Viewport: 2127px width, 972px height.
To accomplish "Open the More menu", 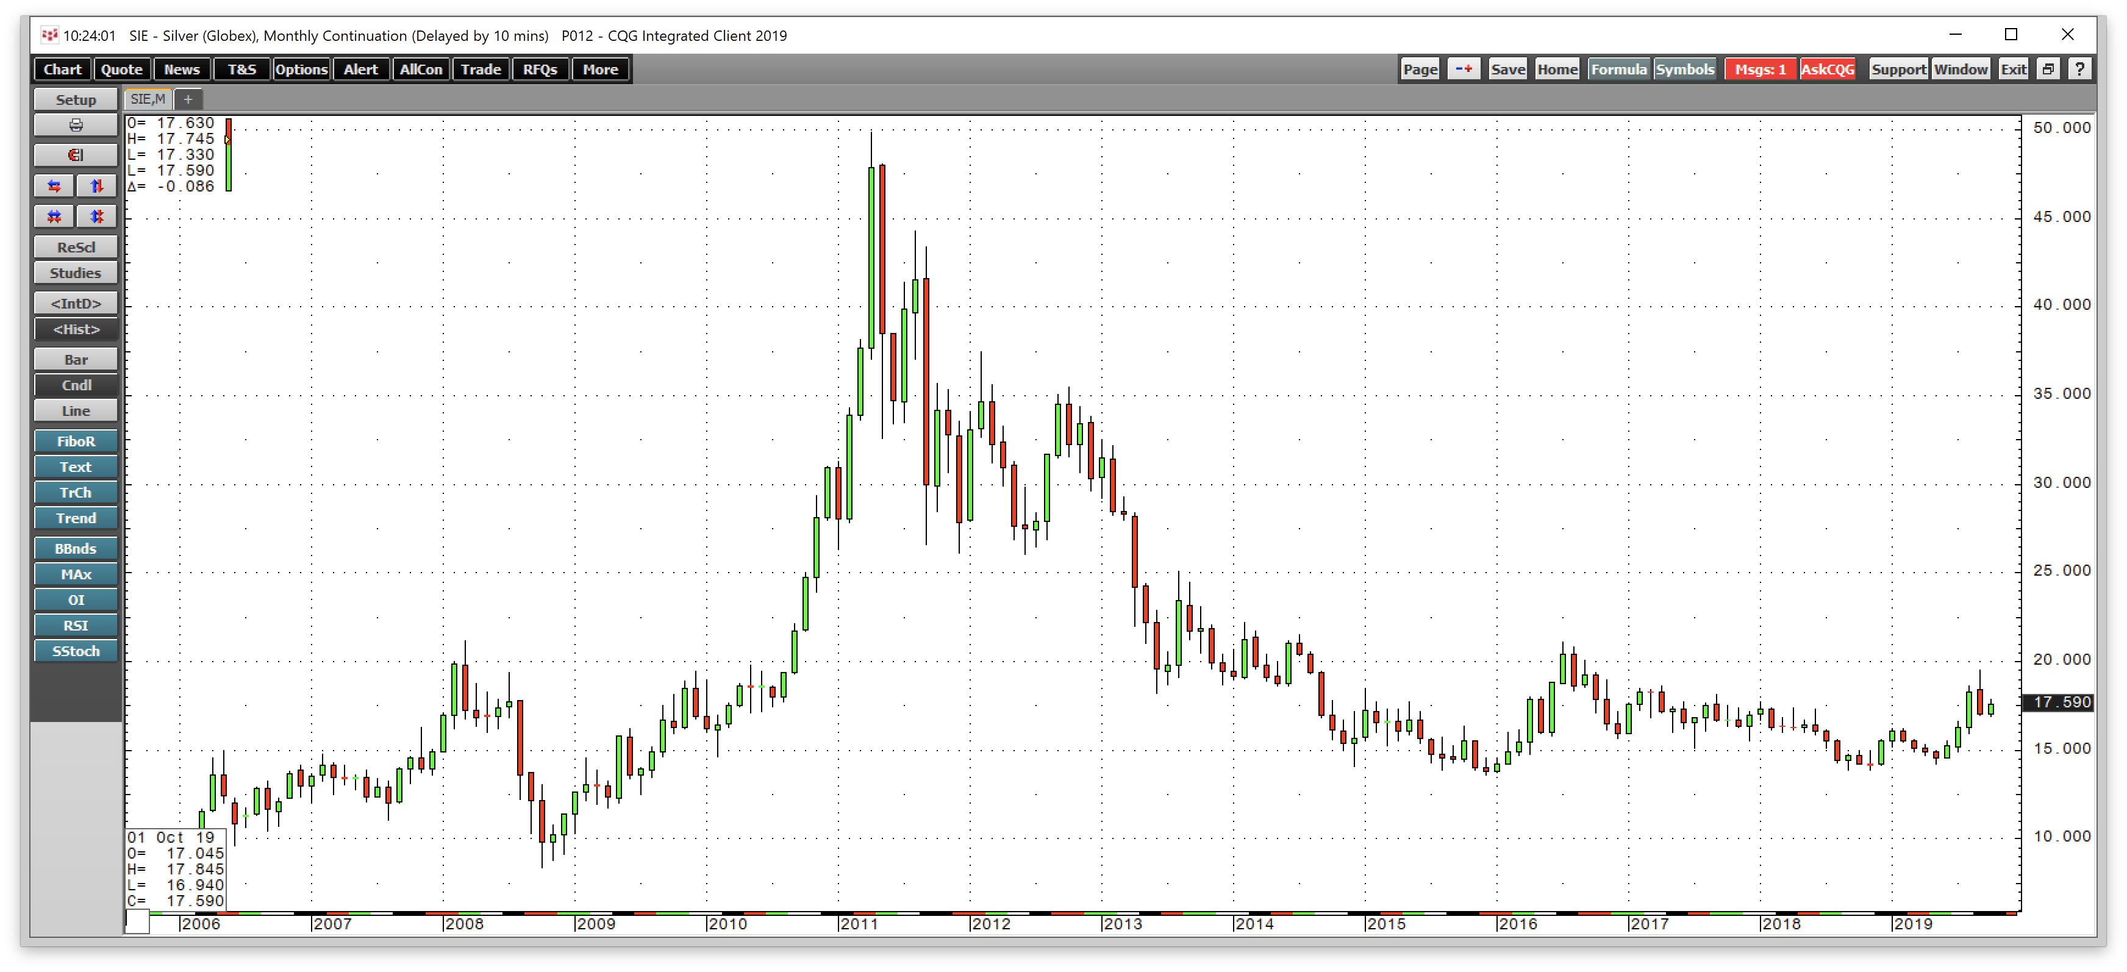I will (600, 68).
